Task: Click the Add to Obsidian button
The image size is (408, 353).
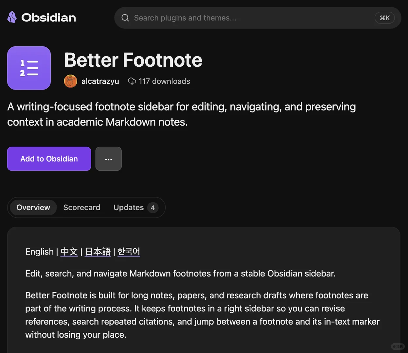Action: point(49,159)
